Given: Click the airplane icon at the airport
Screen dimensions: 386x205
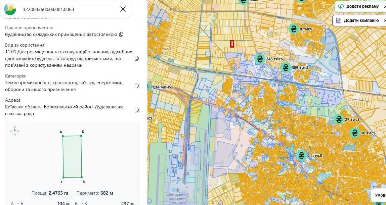Looking at the screenshot, I should click(x=178, y=190).
